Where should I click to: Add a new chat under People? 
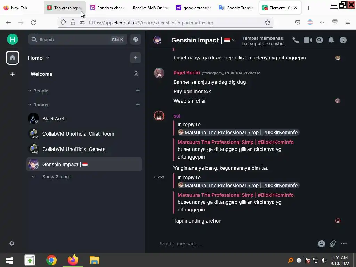pyautogui.click(x=138, y=90)
